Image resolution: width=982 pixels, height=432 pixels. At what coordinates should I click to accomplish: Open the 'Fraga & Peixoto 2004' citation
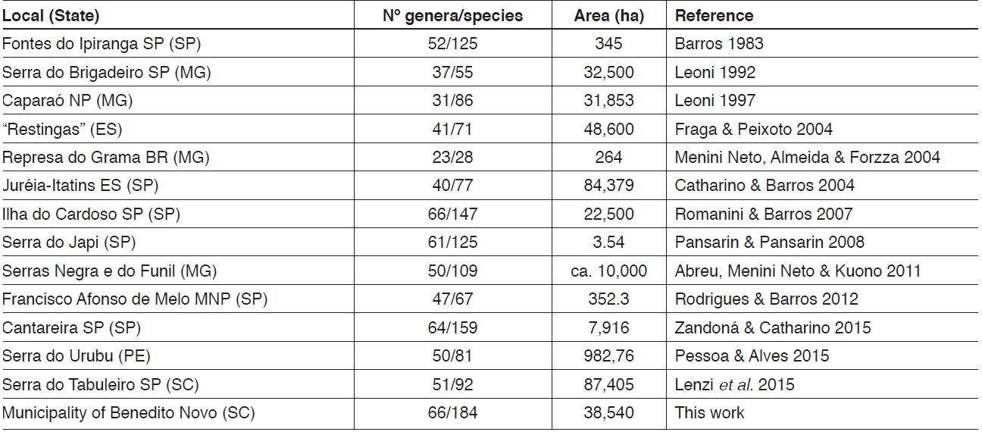pyautogui.click(x=753, y=129)
